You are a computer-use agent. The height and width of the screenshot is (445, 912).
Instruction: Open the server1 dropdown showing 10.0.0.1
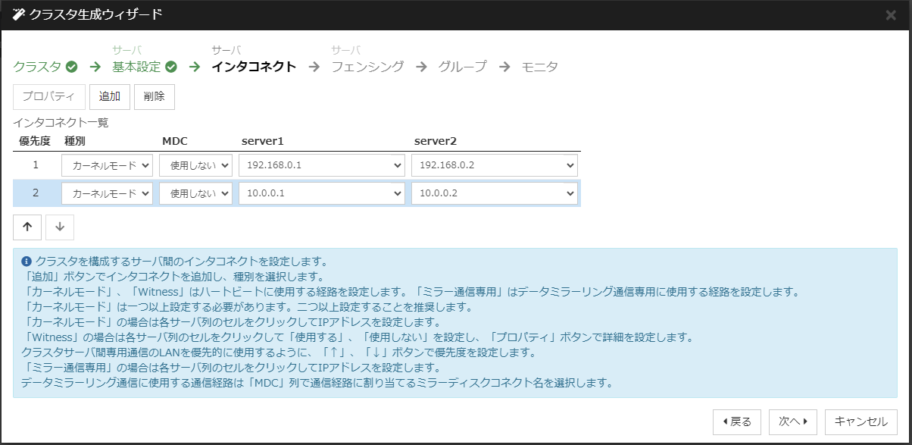click(x=321, y=193)
